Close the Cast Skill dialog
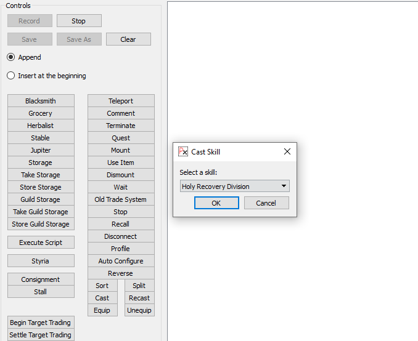The width and height of the screenshot is (418, 341). (287, 151)
